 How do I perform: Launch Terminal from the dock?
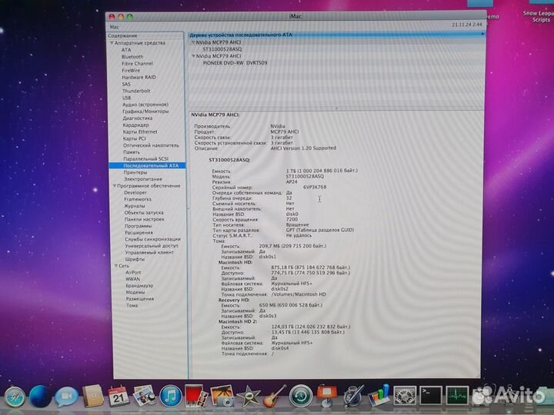coord(431,396)
